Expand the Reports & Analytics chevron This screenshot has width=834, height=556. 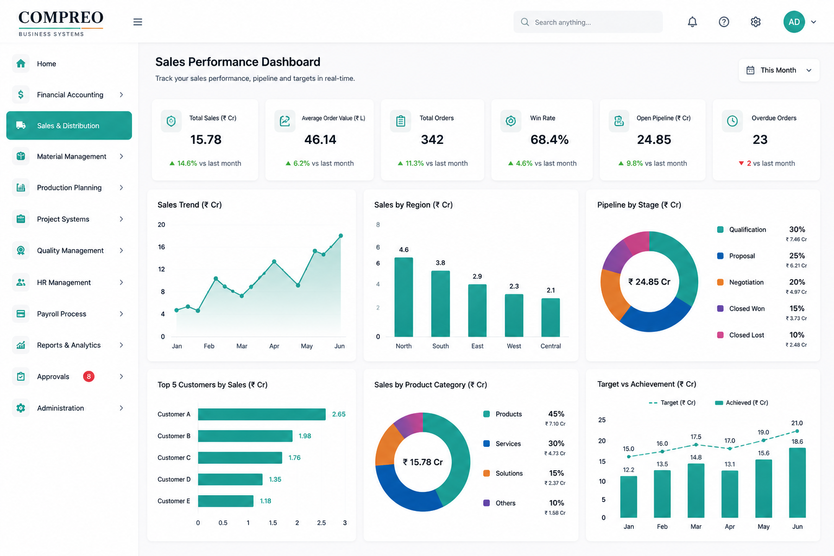pyautogui.click(x=122, y=345)
